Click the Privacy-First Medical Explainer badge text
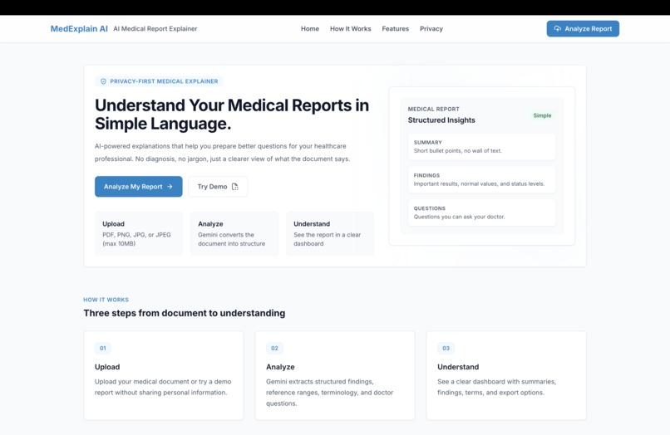The image size is (670, 435). [164, 81]
